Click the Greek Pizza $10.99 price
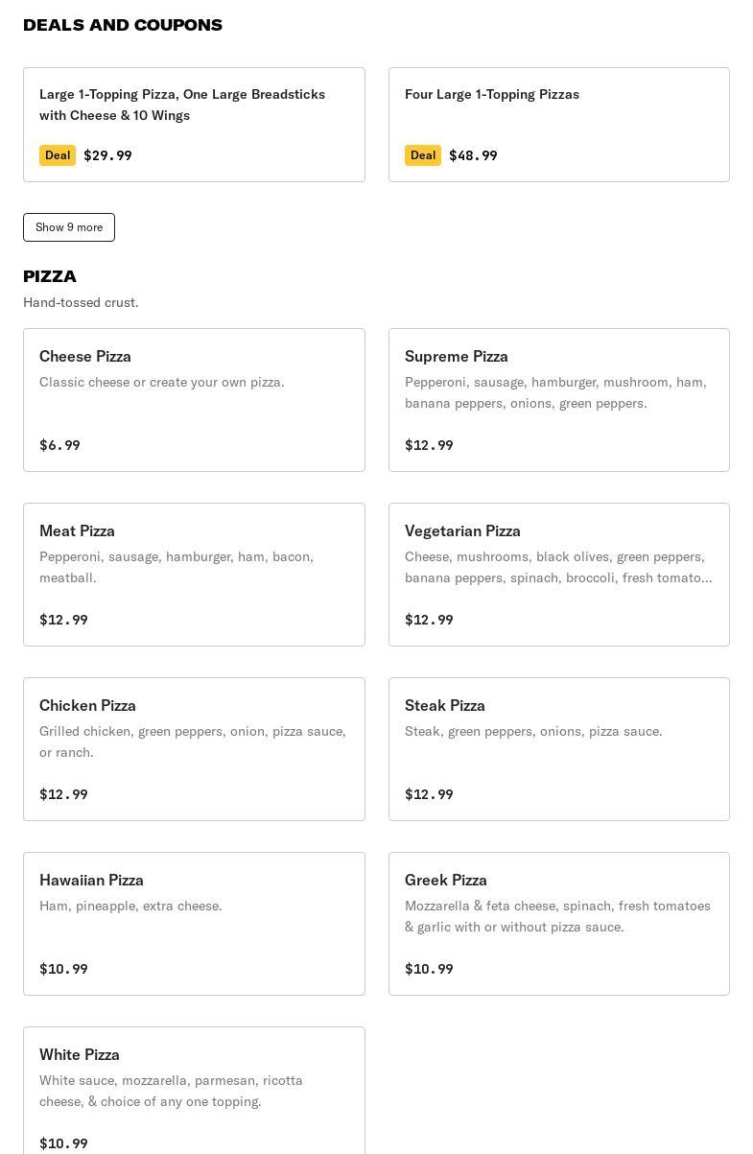The height and width of the screenshot is (1154, 753). pos(429,969)
